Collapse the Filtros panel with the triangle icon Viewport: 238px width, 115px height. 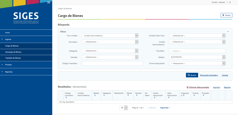point(228,32)
